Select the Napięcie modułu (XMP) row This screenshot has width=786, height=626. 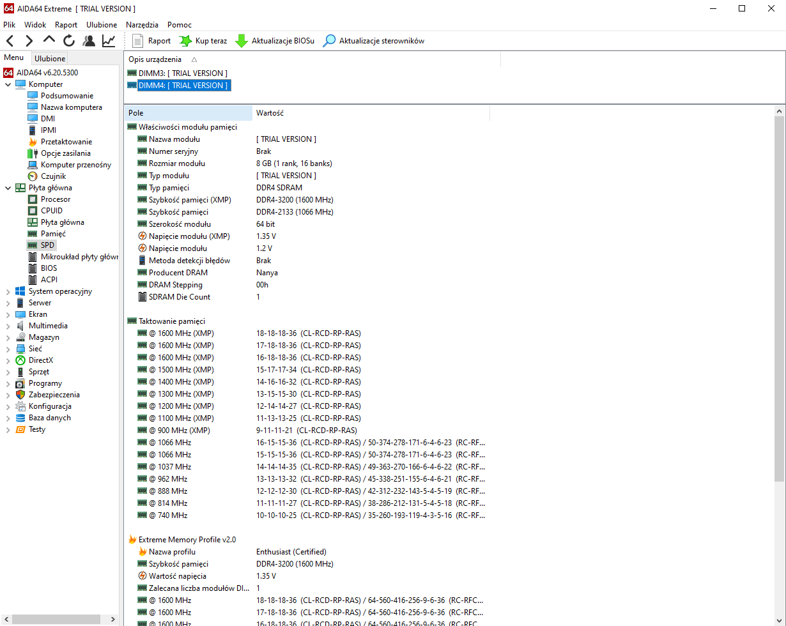[x=307, y=236]
